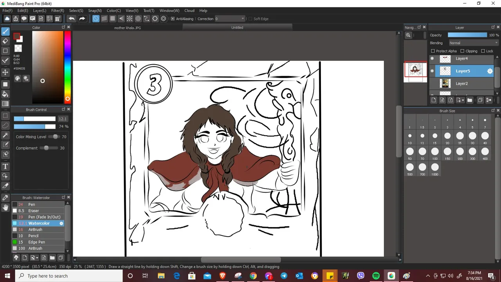This screenshot has height=282, width=501.
Task: Open Watercolor brush settings gear
Action: coord(61,223)
